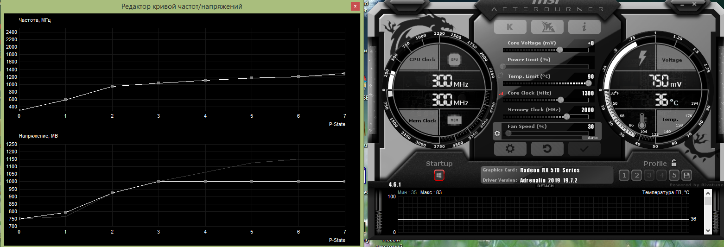Select frequency curve point at P-State 7
Image resolution: width=724 pixels, height=247 pixels.
(x=344, y=73)
